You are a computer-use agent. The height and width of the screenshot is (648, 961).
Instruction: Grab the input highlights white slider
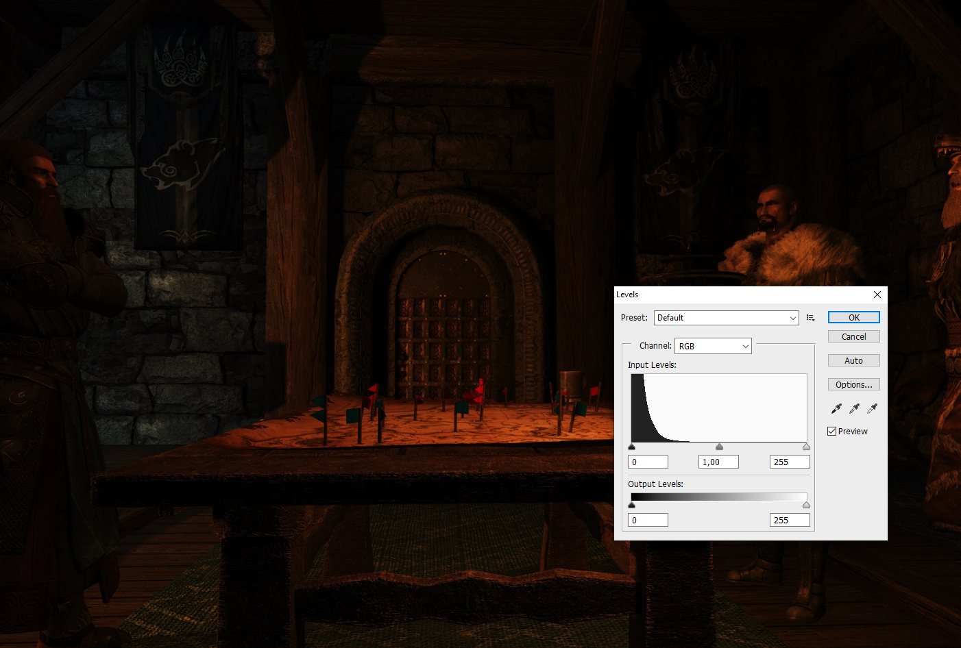point(806,447)
